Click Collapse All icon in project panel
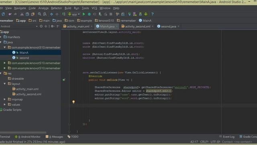Viewport: 257px width, 145px height. [x=46, y=26]
